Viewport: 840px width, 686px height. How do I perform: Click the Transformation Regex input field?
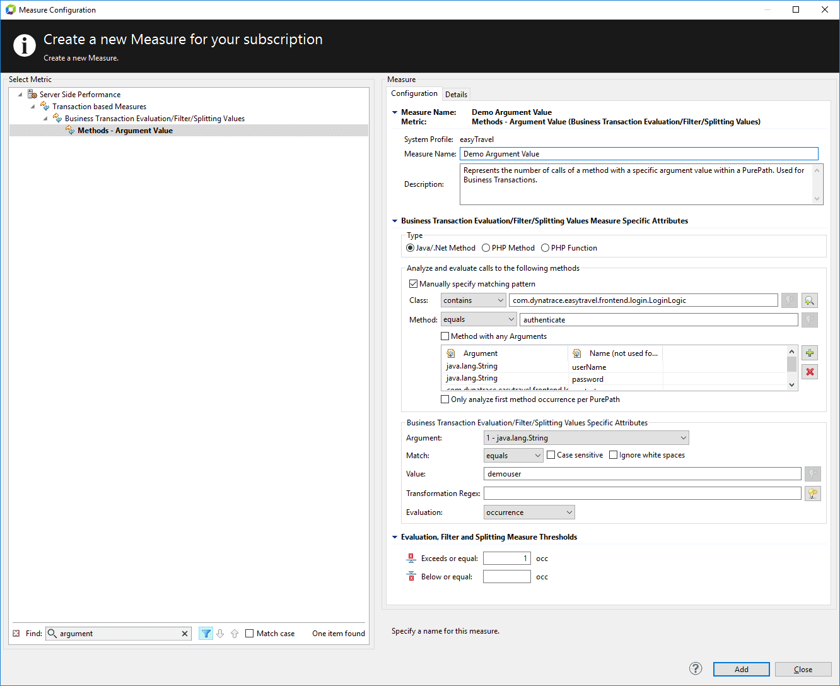click(643, 493)
